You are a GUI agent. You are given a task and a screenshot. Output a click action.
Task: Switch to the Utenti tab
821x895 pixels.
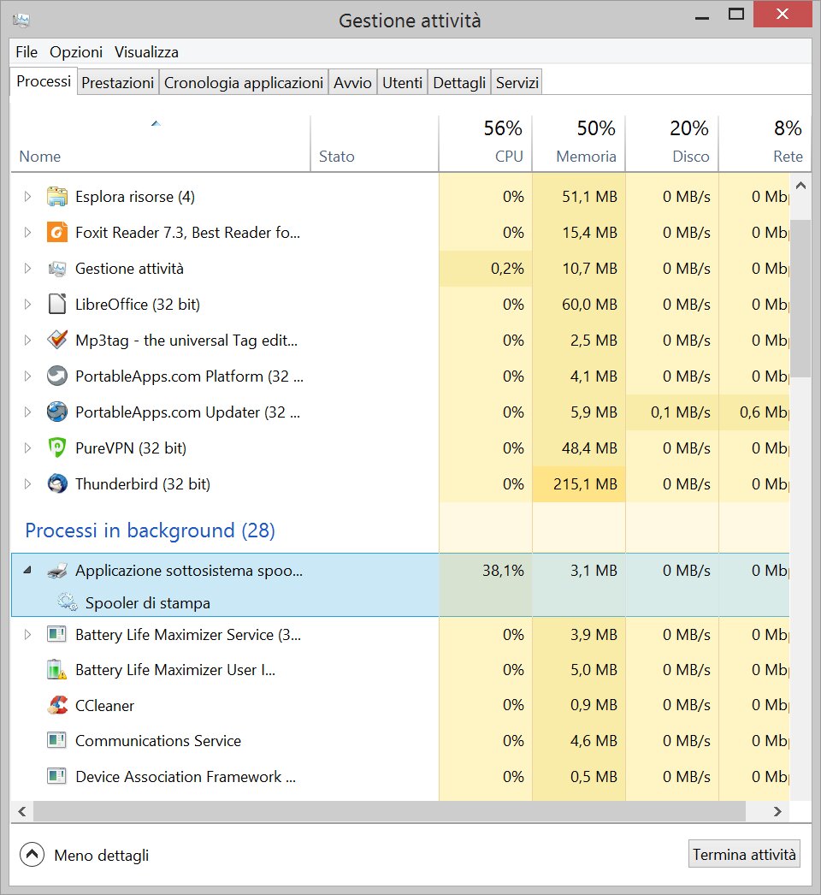coord(402,83)
